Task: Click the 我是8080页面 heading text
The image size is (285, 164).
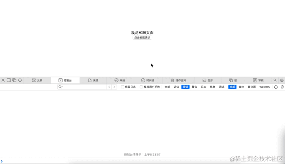Action: 142,33
